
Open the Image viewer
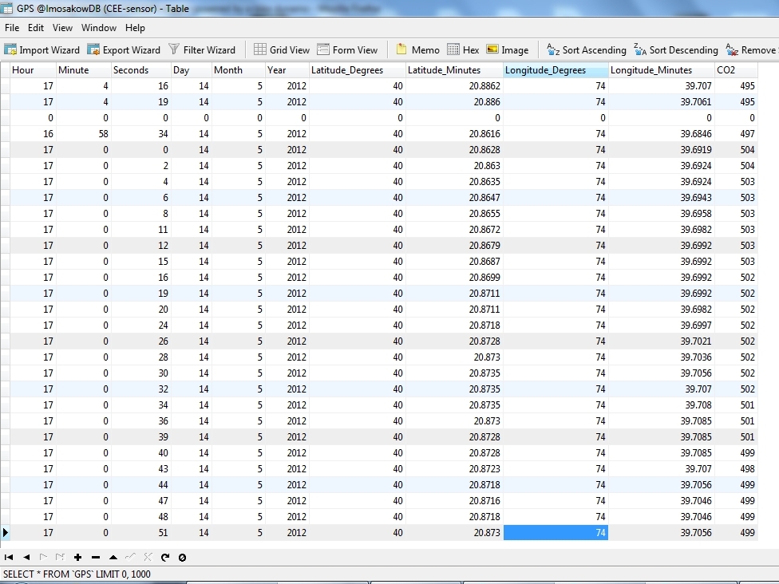pyautogui.click(x=508, y=49)
